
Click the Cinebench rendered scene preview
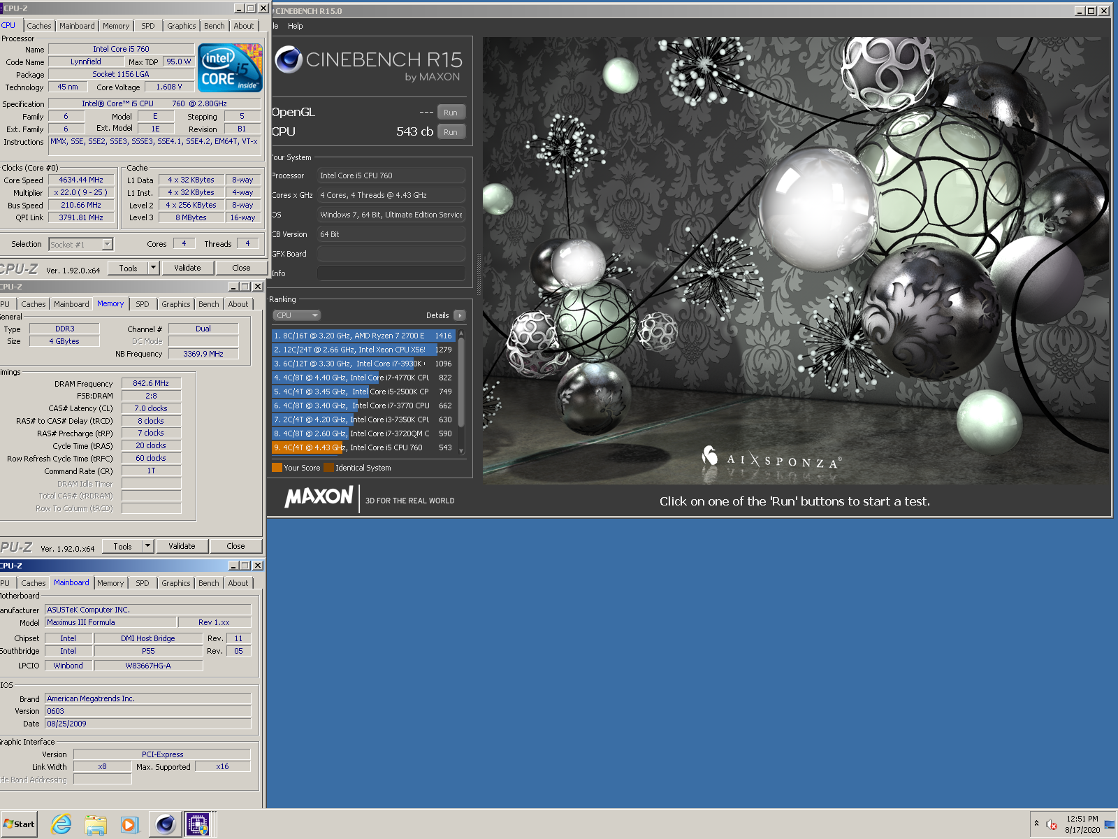point(795,260)
